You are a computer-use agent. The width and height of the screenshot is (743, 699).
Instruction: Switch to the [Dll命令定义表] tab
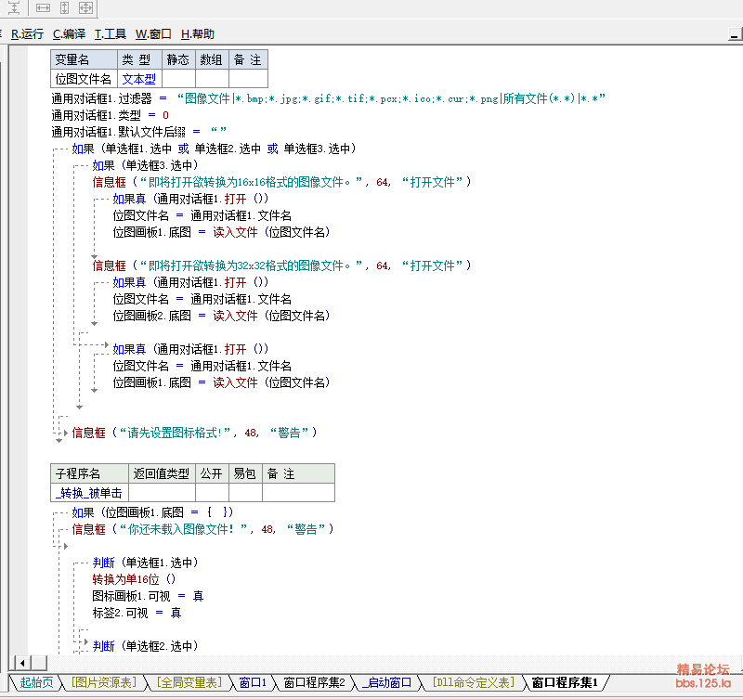pyautogui.click(x=474, y=682)
